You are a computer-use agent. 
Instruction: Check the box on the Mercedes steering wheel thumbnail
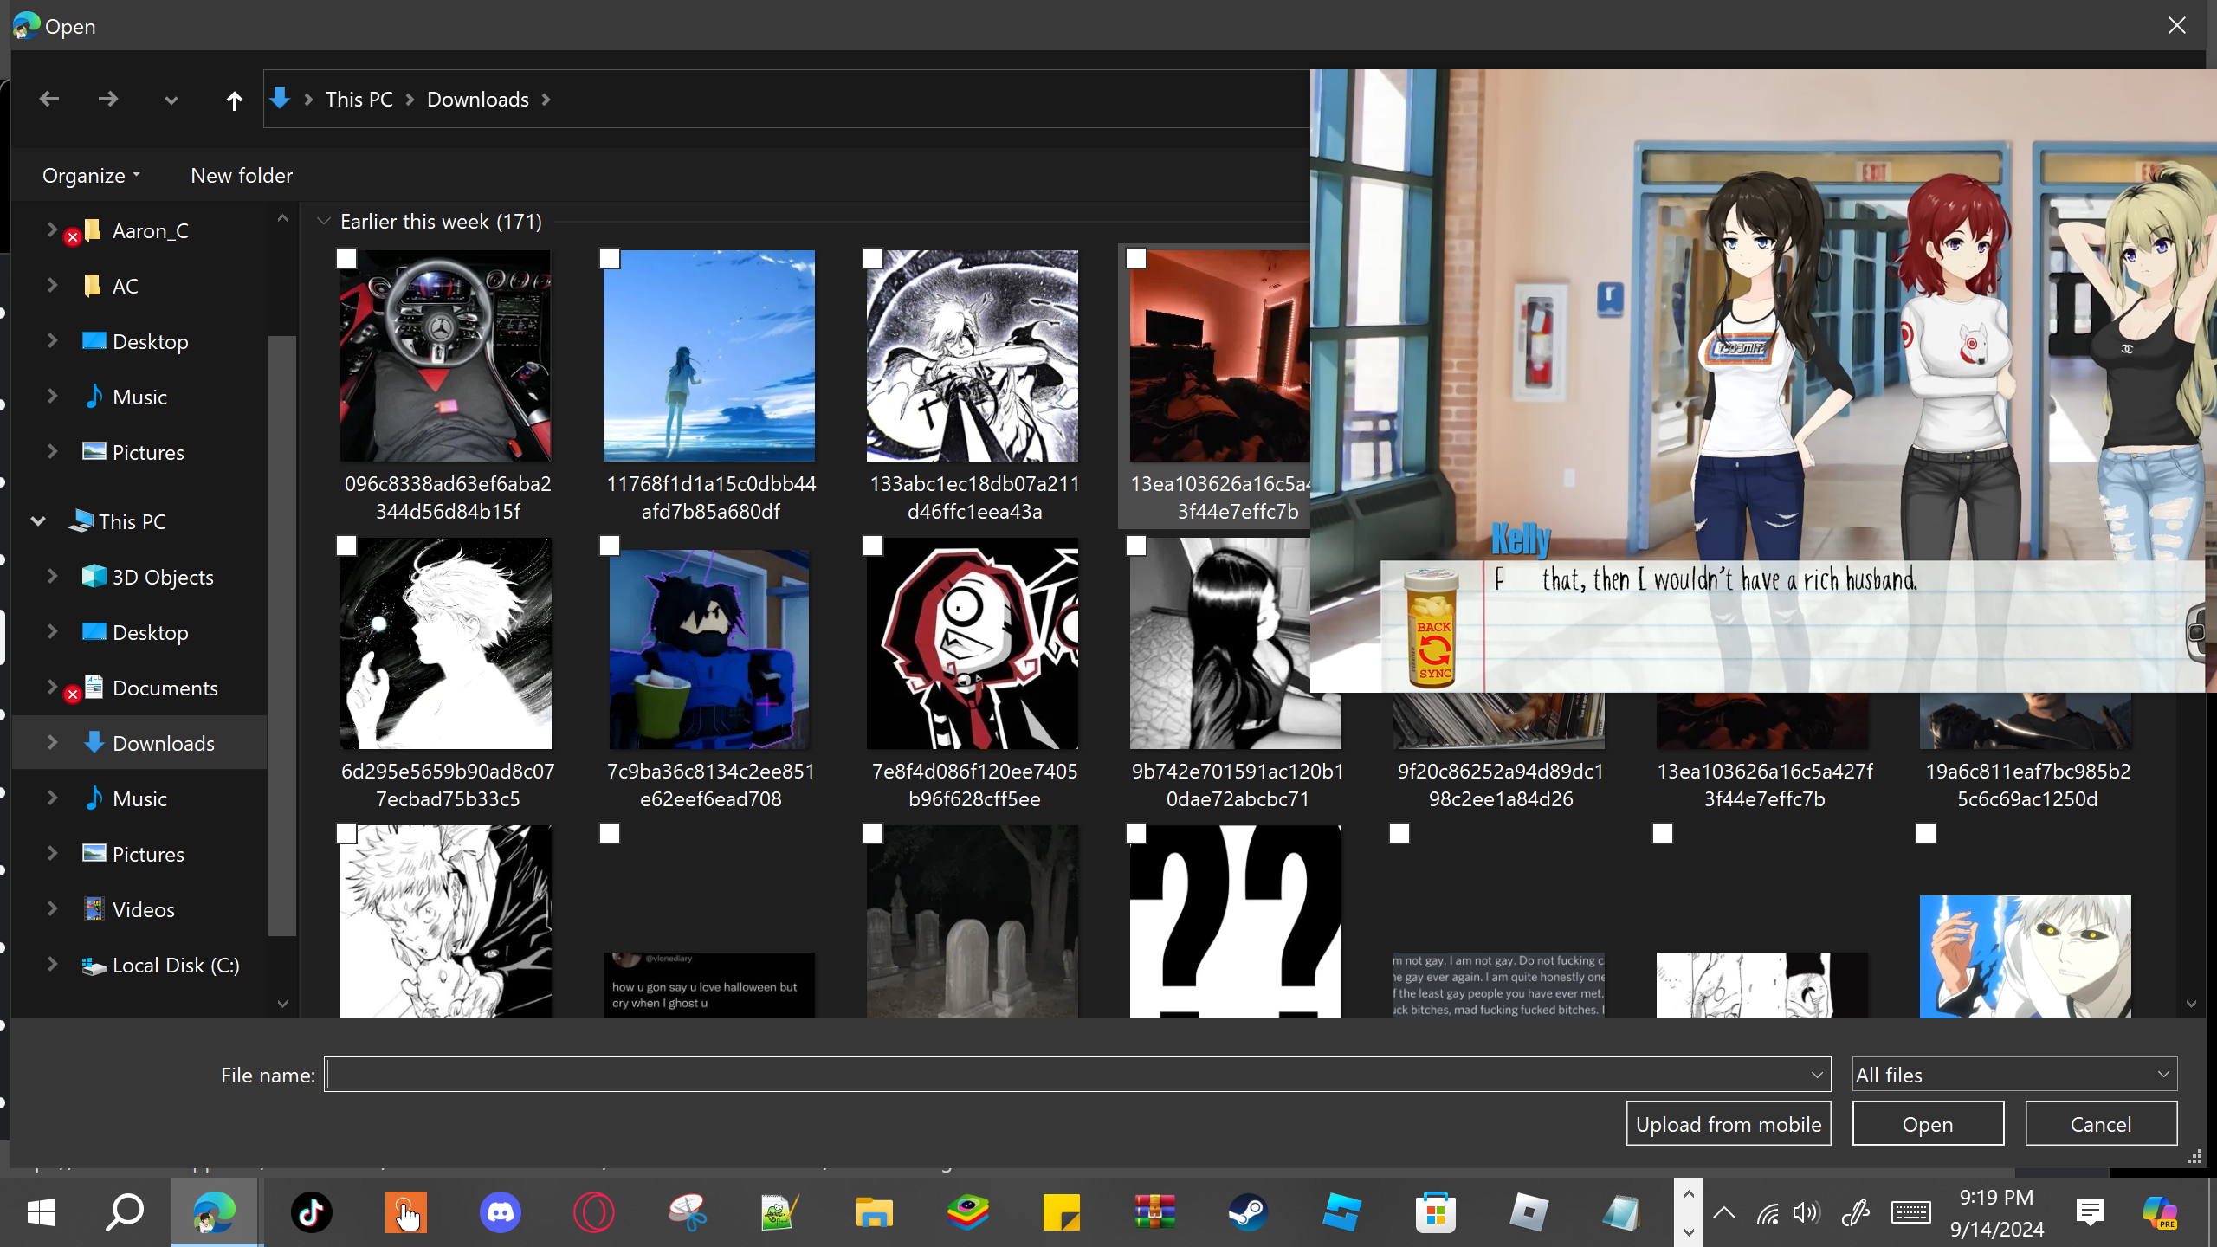pos(346,258)
